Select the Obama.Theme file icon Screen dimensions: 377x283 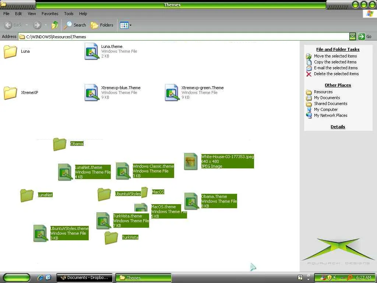pyautogui.click(x=191, y=201)
